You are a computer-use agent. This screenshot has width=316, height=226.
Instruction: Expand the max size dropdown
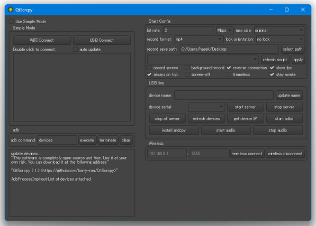coord(279,30)
